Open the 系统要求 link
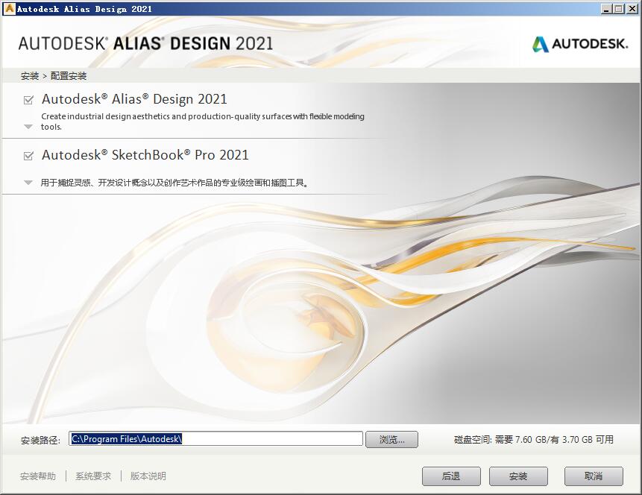Image resolution: width=642 pixels, height=495 pixels. (x=93, y=476)
